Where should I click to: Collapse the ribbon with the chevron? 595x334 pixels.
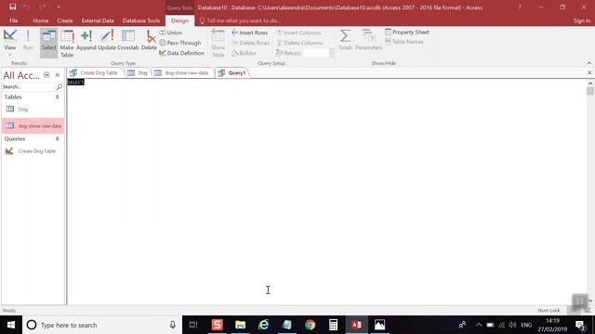click(588, 63)
